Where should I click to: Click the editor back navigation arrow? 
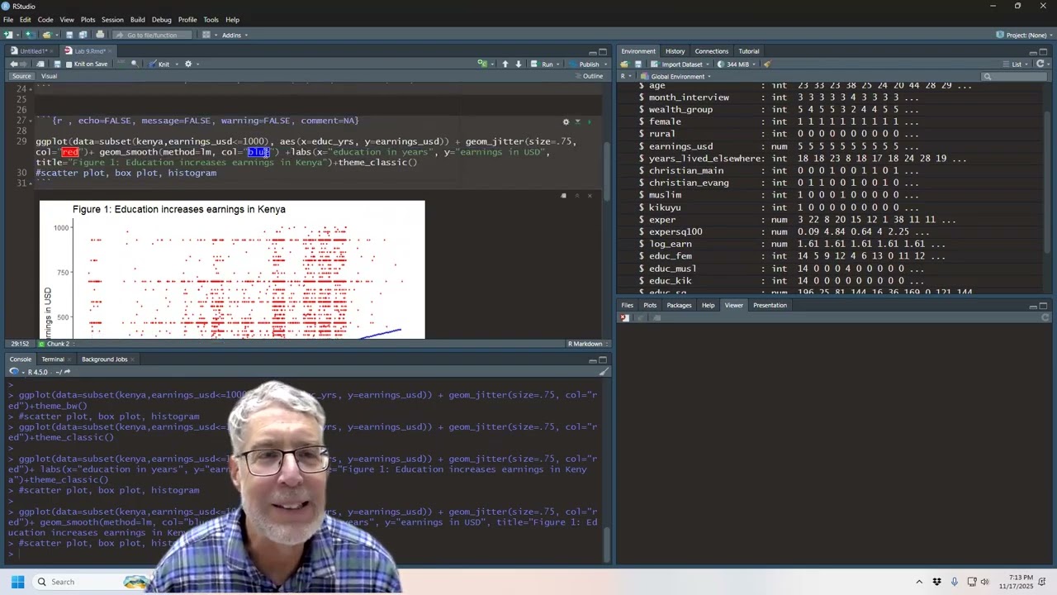[13, 64]
